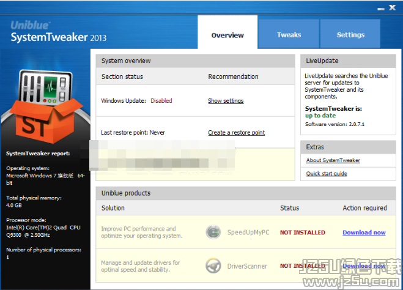The image size is (403, 290).
Task: Click the LiveUpdate description paragraph
Action: point(346,86)
